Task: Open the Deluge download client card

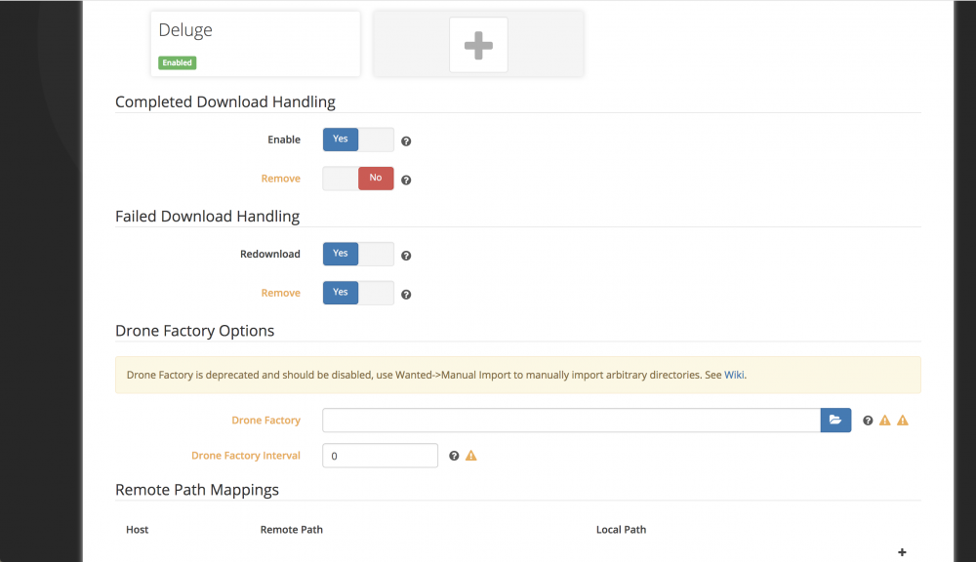Action: pyautogui.click(x=255, y=44)
